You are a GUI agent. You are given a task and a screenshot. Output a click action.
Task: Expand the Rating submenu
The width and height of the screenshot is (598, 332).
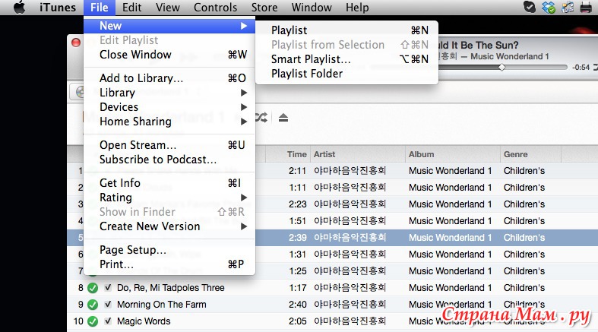[169, 198]
